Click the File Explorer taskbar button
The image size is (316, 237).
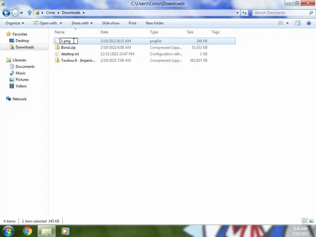pyautogui.click(x=47, y=231)
